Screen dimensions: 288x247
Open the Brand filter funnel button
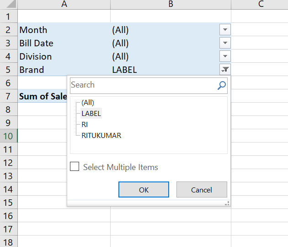(225, 70)
